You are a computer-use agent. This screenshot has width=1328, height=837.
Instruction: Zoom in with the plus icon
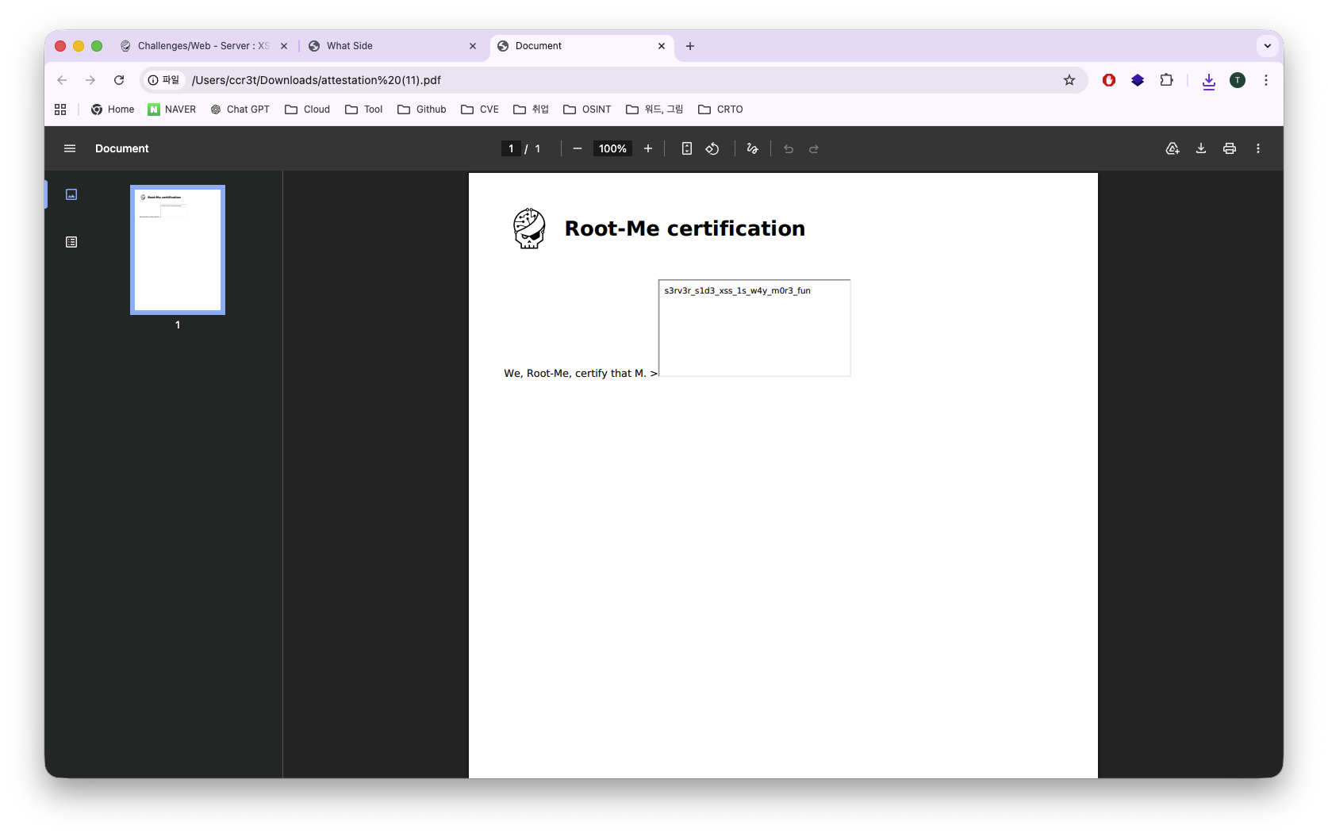pos(648,148)
